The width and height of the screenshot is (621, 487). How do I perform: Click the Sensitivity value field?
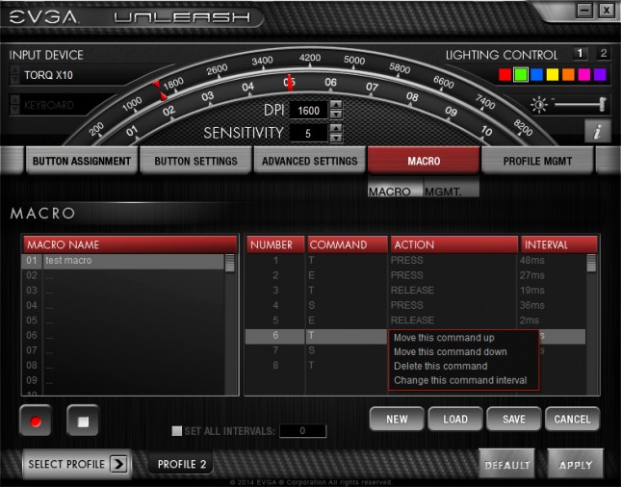308,134
